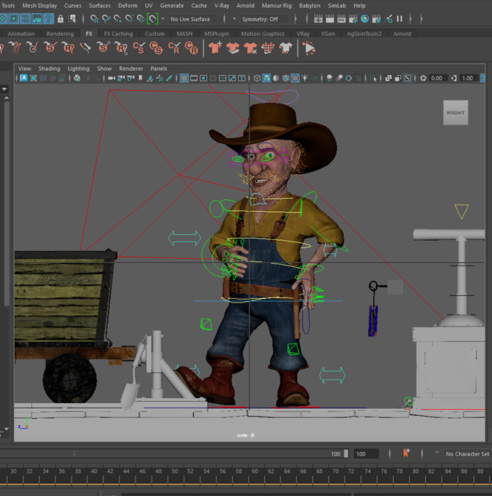
Task: Open the viewport Renderer menu
Action: click(x=131, y=69)
